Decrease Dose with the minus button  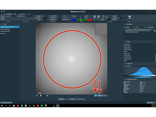[63, 16]
